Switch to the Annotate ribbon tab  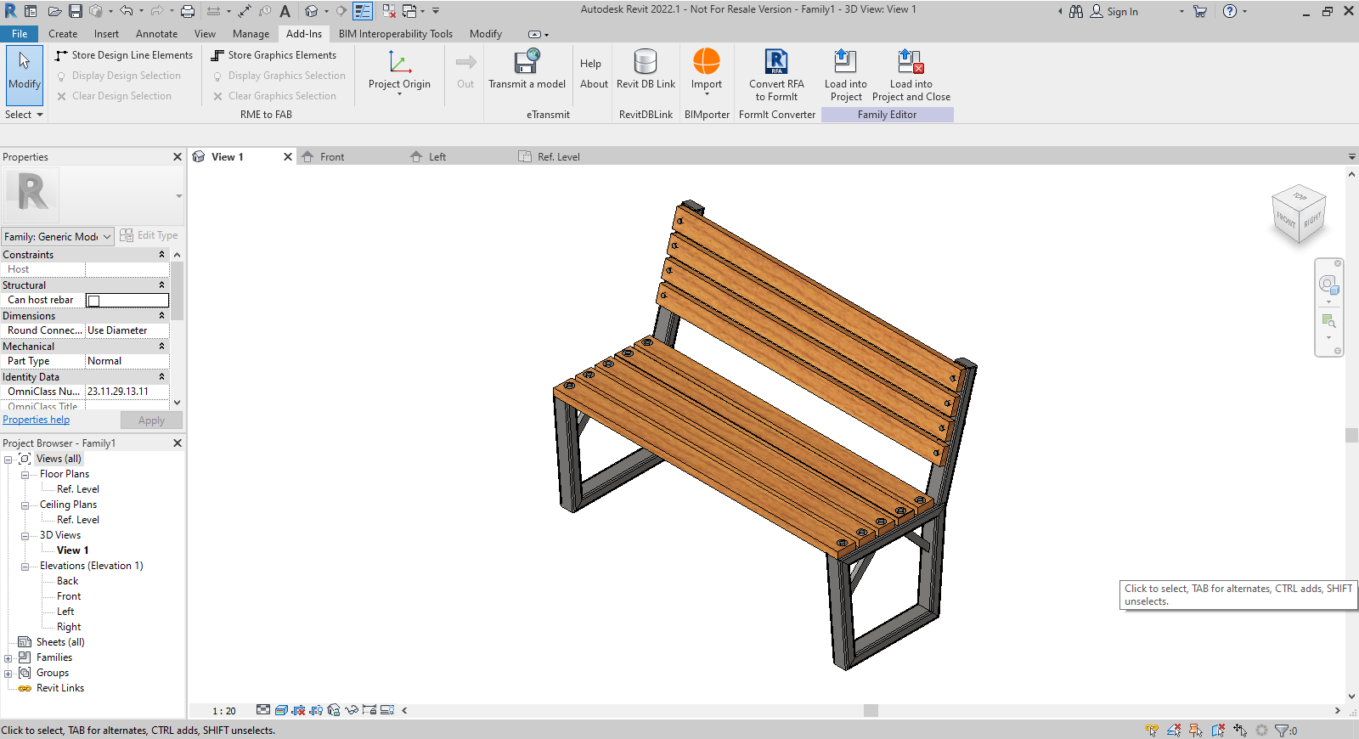tap(156, 34)
